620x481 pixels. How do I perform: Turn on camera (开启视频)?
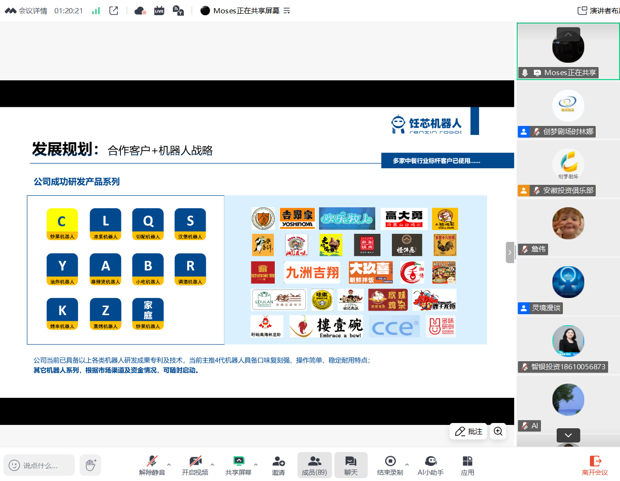[x=195, y=465]
